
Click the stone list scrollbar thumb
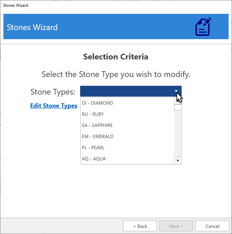click(x=178, y=107)
